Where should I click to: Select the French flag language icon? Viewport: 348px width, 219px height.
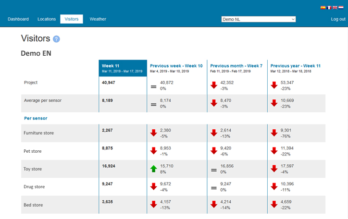point(329,8)
